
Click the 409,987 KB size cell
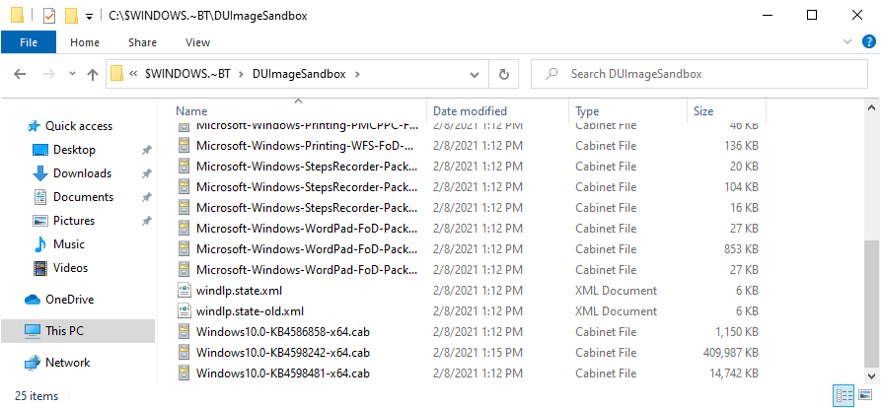tap(730, 353)
